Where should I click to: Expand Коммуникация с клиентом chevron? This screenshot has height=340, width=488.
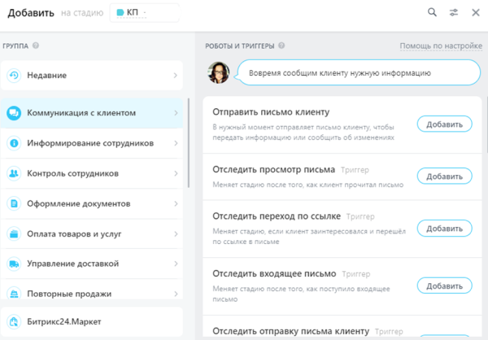coord(175,113)
